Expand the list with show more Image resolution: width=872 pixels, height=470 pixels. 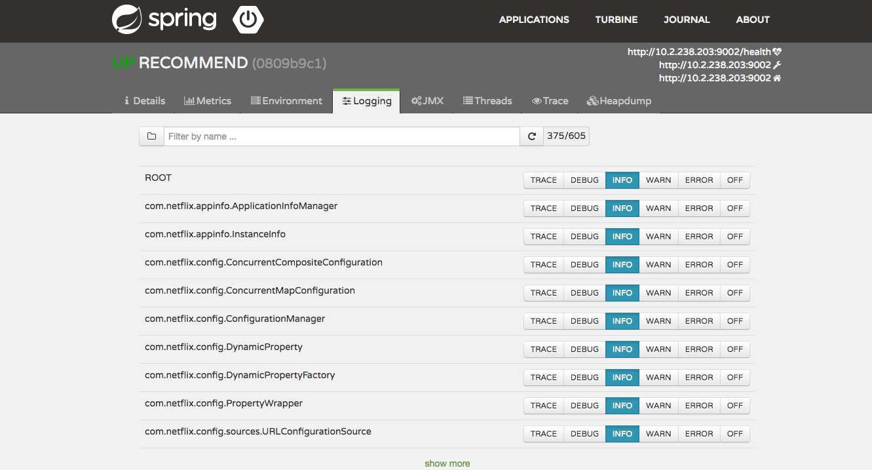447,463
